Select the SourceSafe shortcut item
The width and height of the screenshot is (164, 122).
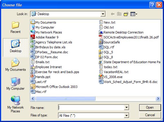pyautogui.click(x=109, y=42)
